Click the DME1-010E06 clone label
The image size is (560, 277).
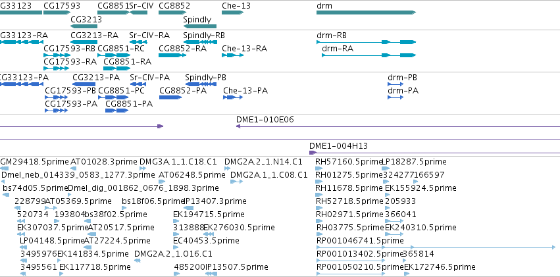tap(265, 120)
